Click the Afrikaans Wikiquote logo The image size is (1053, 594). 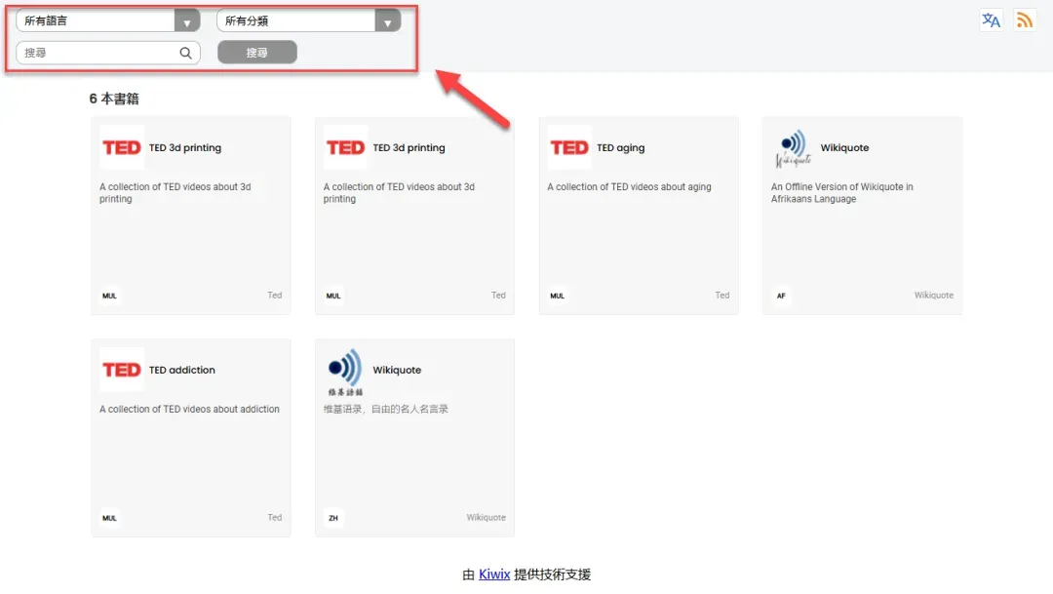(793, 148)
